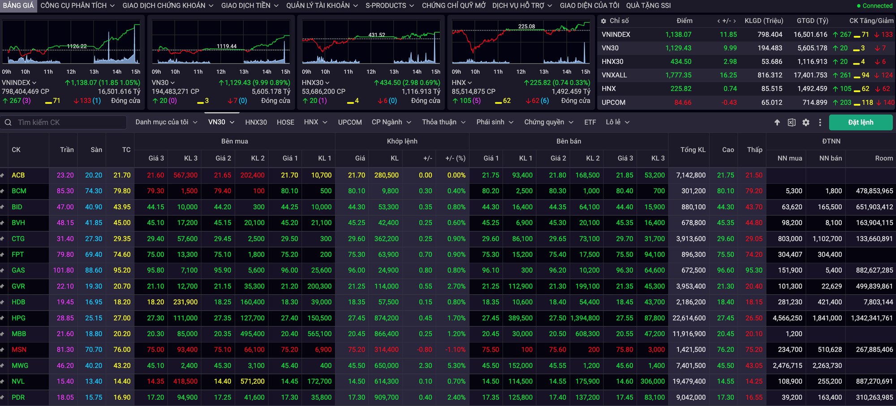Pin the MWG row
This screenshot has height=406, width=896.
(x=2, y=366)
